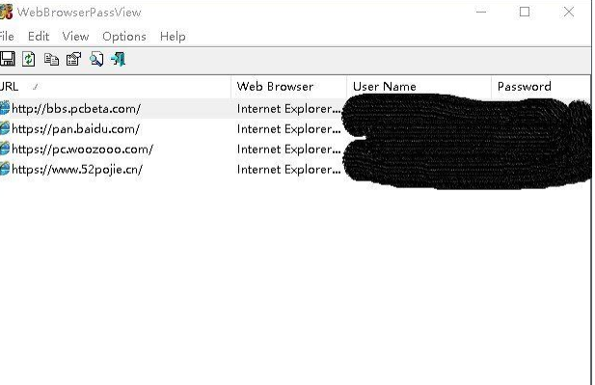Sort by the User Name column header
This screenshot has width=595, height=385.
(x=419, y=87)
